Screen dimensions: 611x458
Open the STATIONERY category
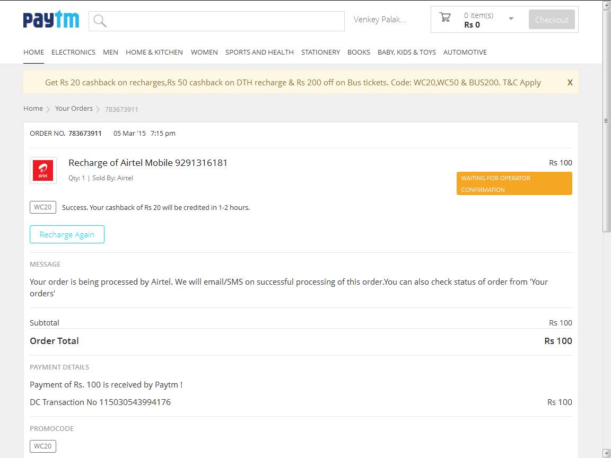320,52
